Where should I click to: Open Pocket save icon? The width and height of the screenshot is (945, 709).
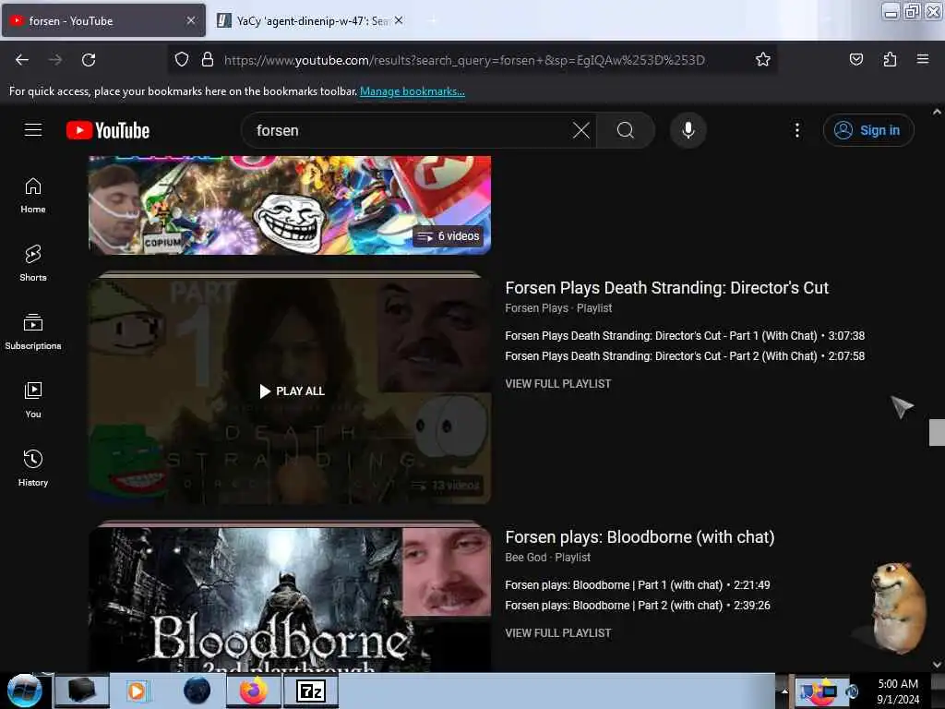point(855,60)
